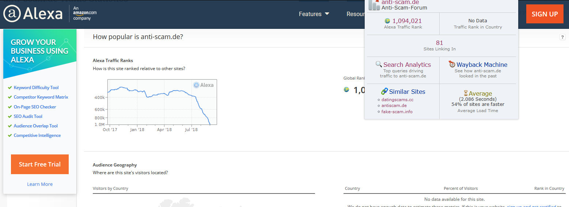Screen dimensions: 569x207
Task: Click the hourglass icon beside Average
Action: pyautogui.click(x=466, y=93)
